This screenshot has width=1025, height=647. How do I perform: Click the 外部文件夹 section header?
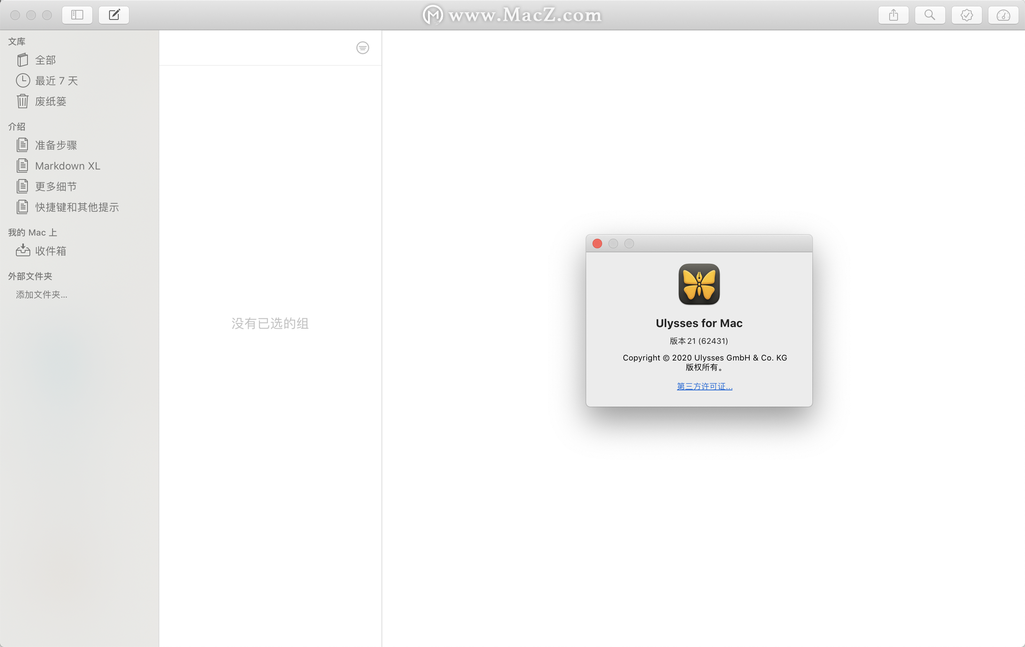tap(30, 276)
